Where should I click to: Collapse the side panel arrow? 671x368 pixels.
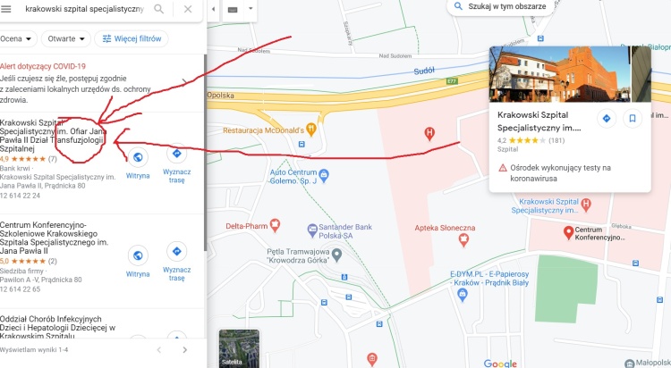pos(213,9)
